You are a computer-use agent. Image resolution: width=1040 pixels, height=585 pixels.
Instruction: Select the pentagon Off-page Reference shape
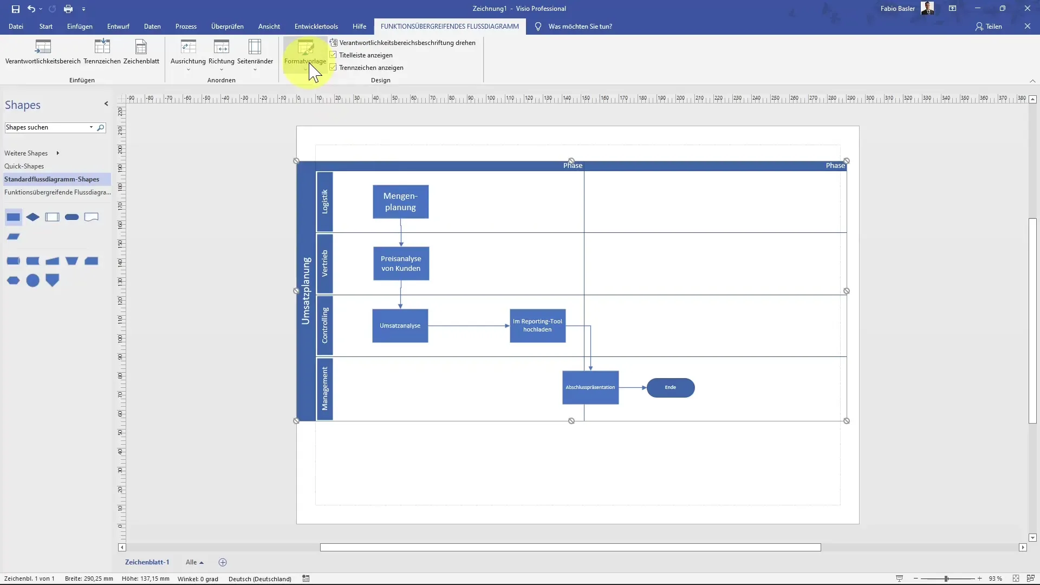point(53,281)
